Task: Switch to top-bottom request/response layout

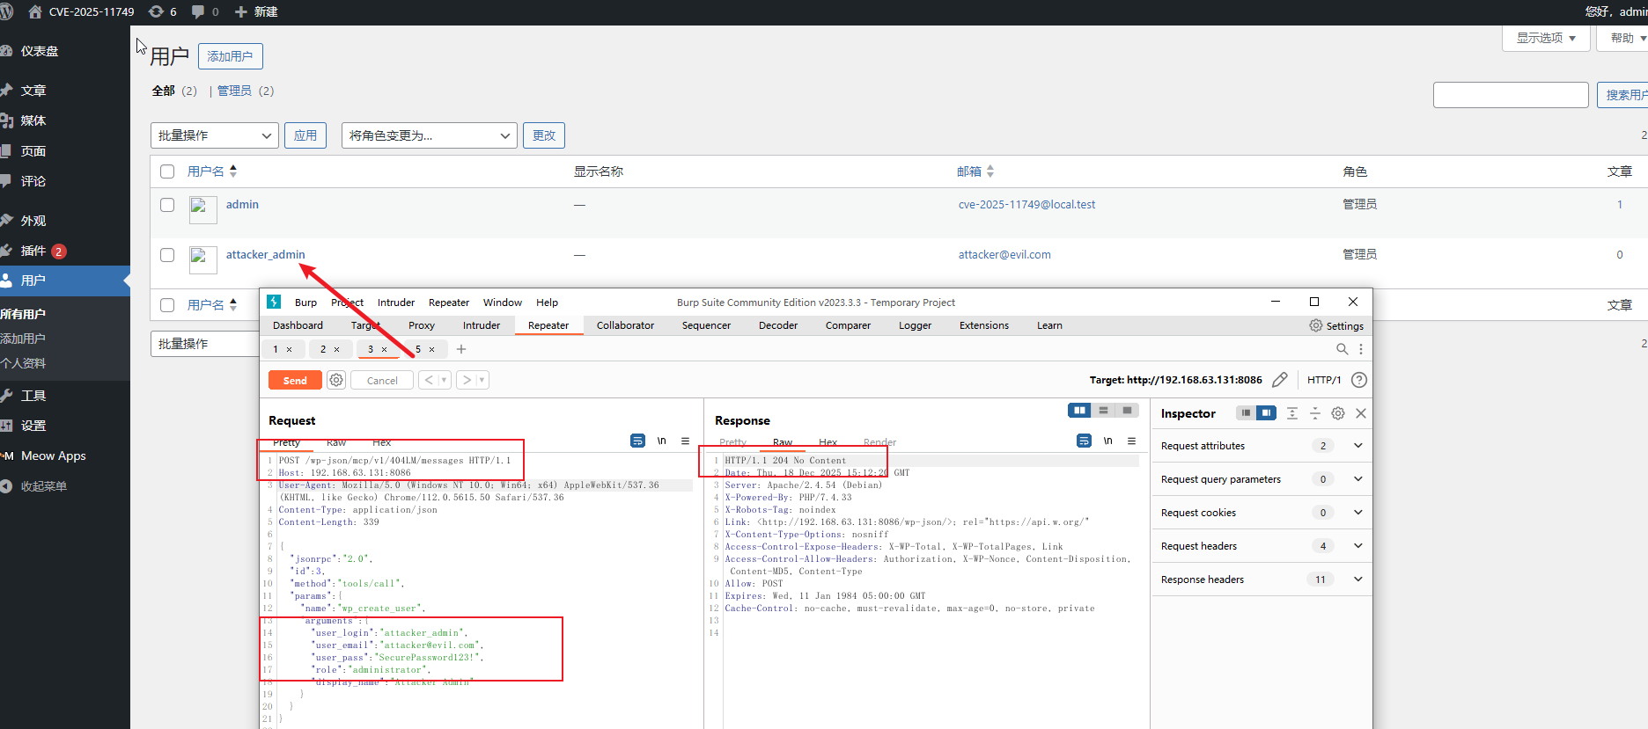Action: (x=1103, y=411)
